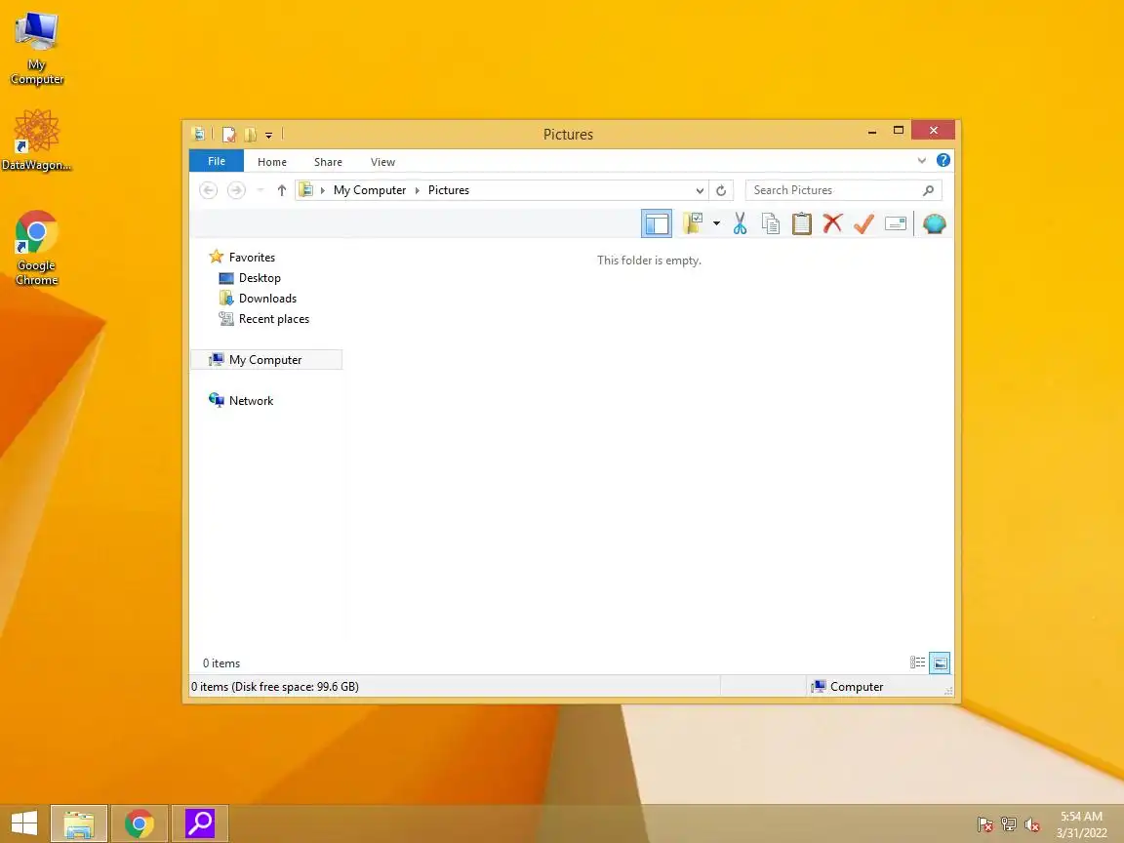Click the window system icon in title bar
Screen dimensions: 1124x843
point(199,134)
